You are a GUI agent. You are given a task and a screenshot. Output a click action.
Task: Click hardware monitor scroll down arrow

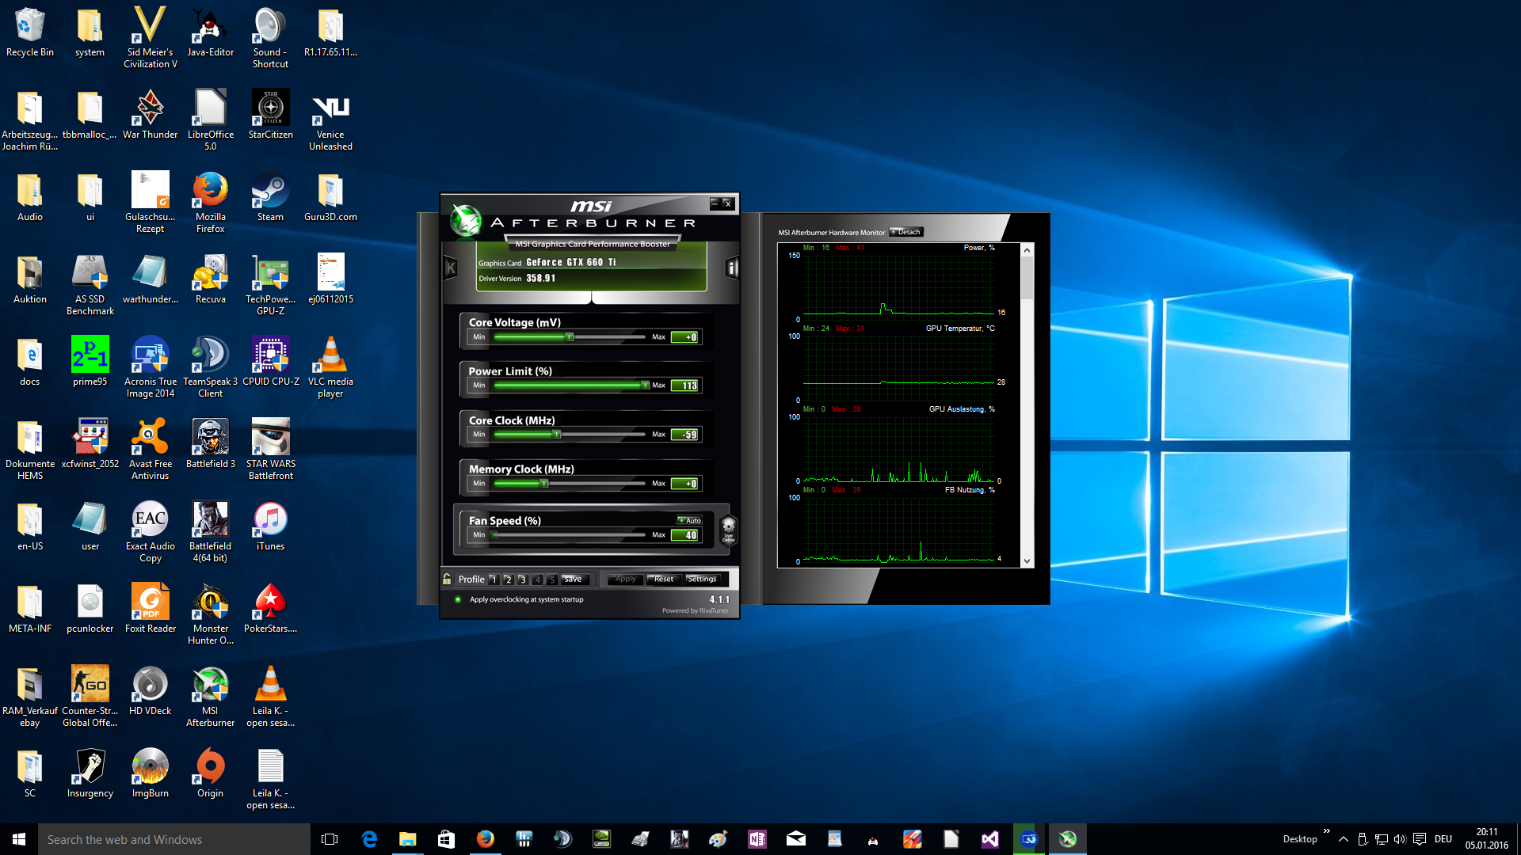coord(1027,561)
